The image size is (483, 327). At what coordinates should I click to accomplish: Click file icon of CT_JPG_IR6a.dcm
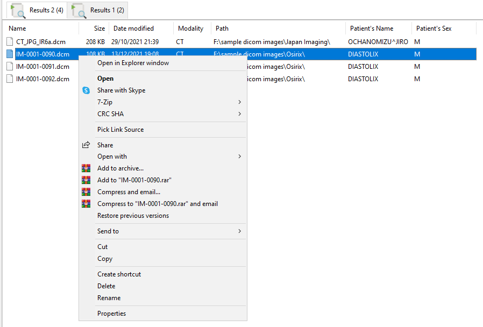[10, 42]
